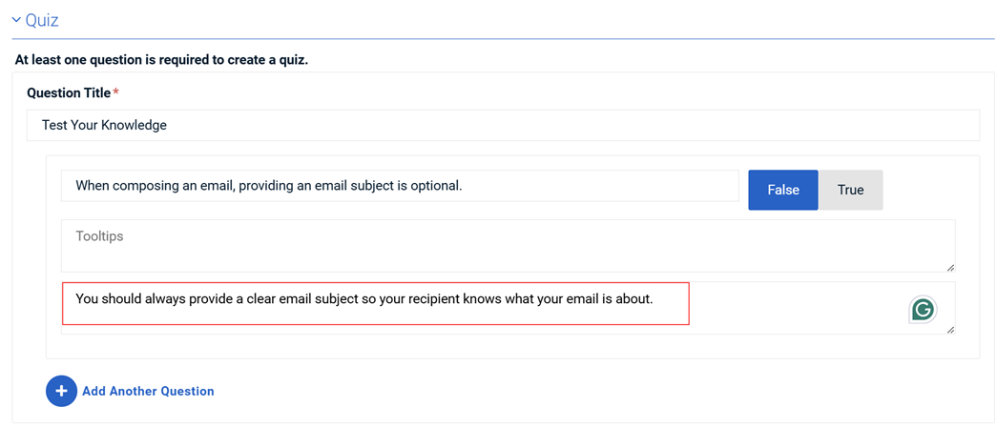Click the email subject question text field
The width and height of the screenshot is (997, 427).
point(400,186)
